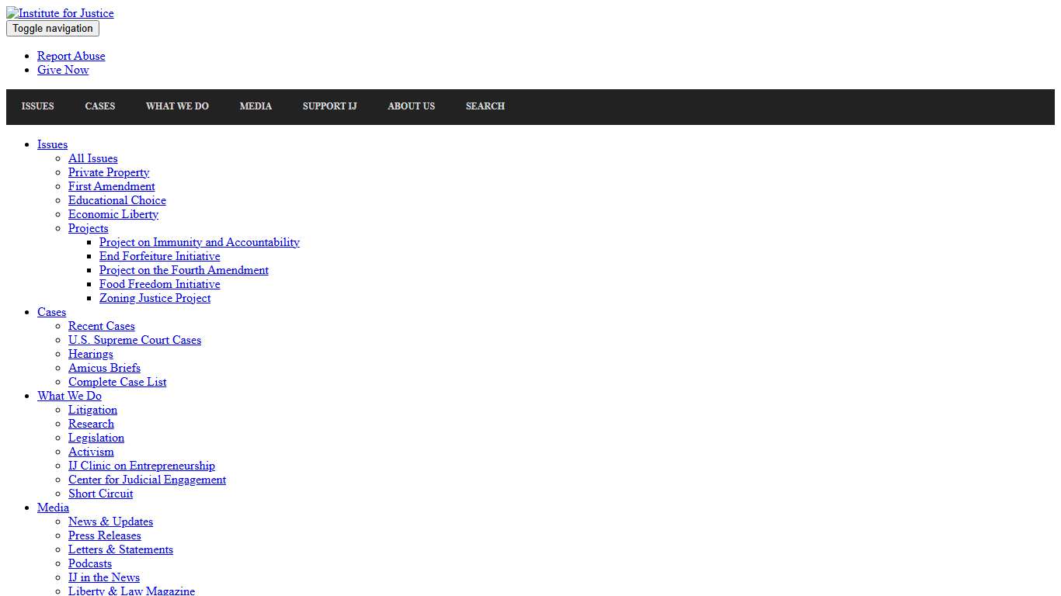The image size is (1061, 596).
Task: Go to the Private Property issue link
Action: tap(109, 172)
